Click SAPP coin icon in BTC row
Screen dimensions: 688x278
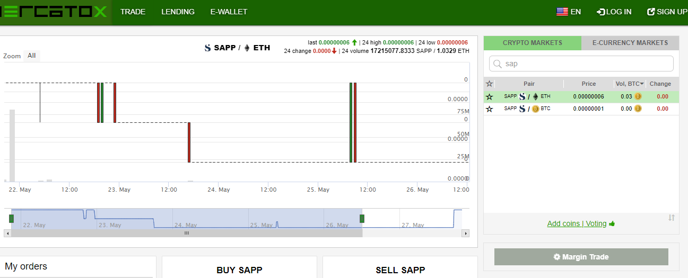[x=522, y=109]
